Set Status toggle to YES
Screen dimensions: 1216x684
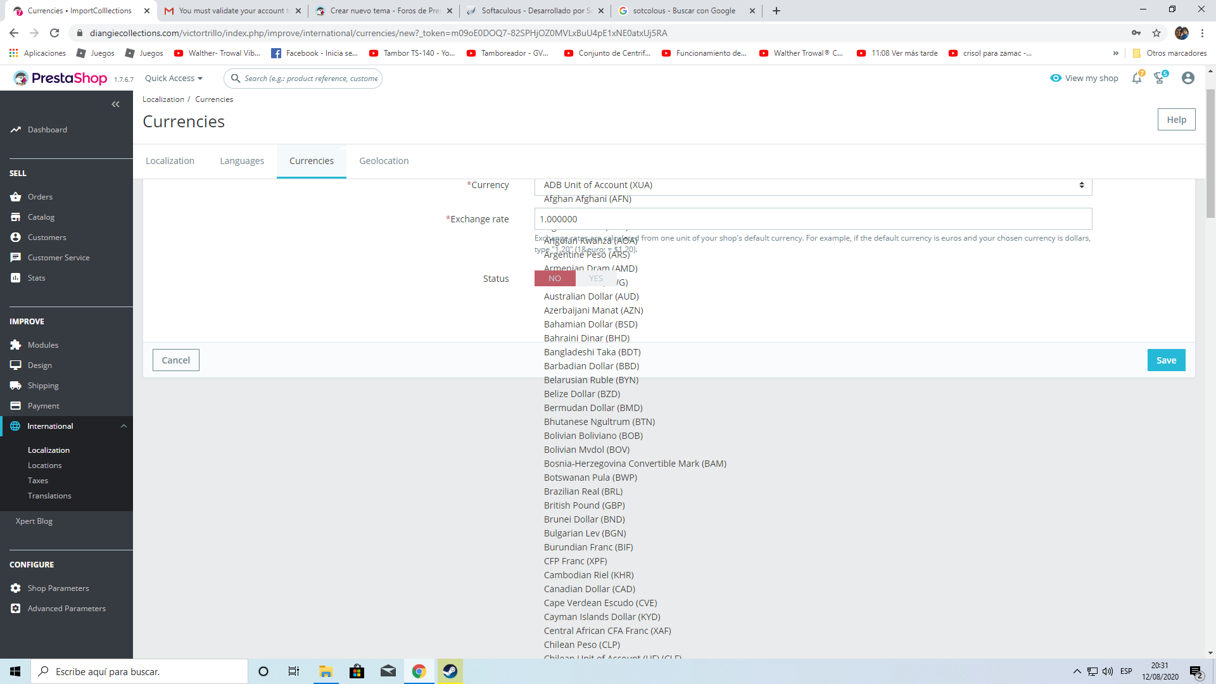coord(596,279)
